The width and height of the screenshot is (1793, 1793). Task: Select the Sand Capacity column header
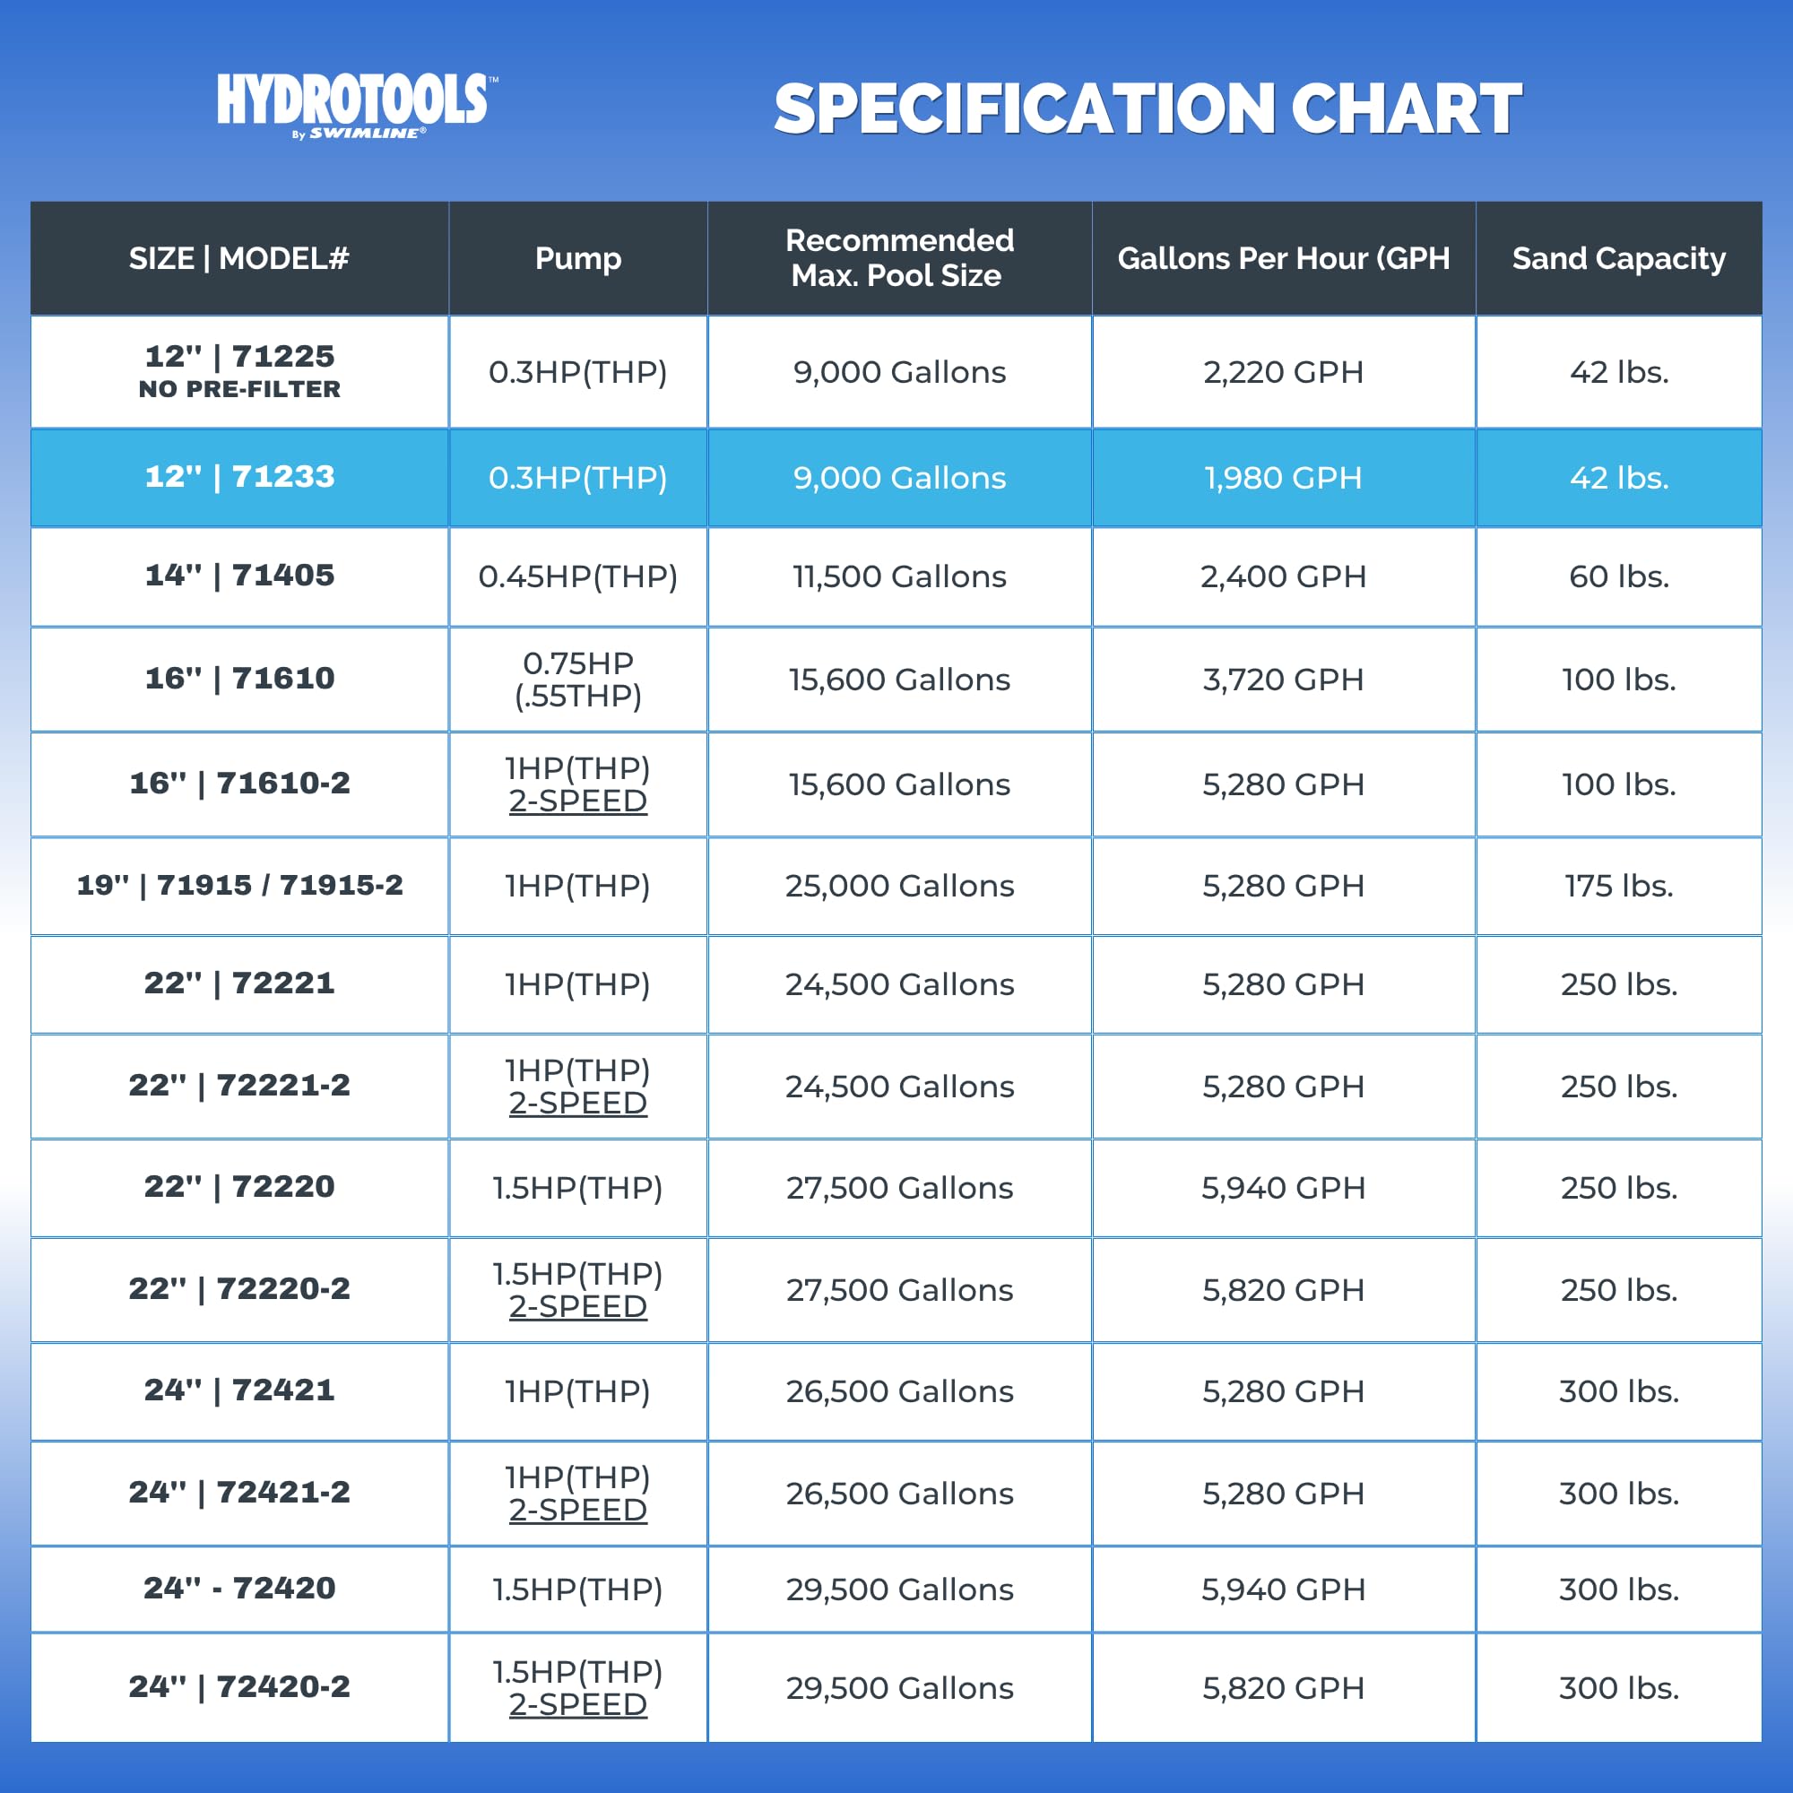tap(1617, 258)
